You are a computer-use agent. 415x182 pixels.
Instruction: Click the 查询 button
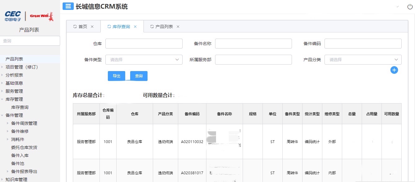click(x=139, y=76)
